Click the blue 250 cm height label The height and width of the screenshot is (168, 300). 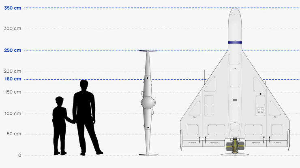coord(13,50)
